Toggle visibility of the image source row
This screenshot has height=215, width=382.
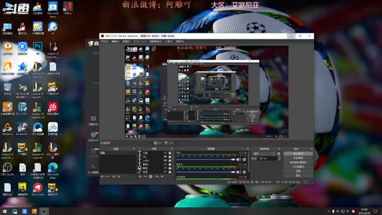point(165,168)
